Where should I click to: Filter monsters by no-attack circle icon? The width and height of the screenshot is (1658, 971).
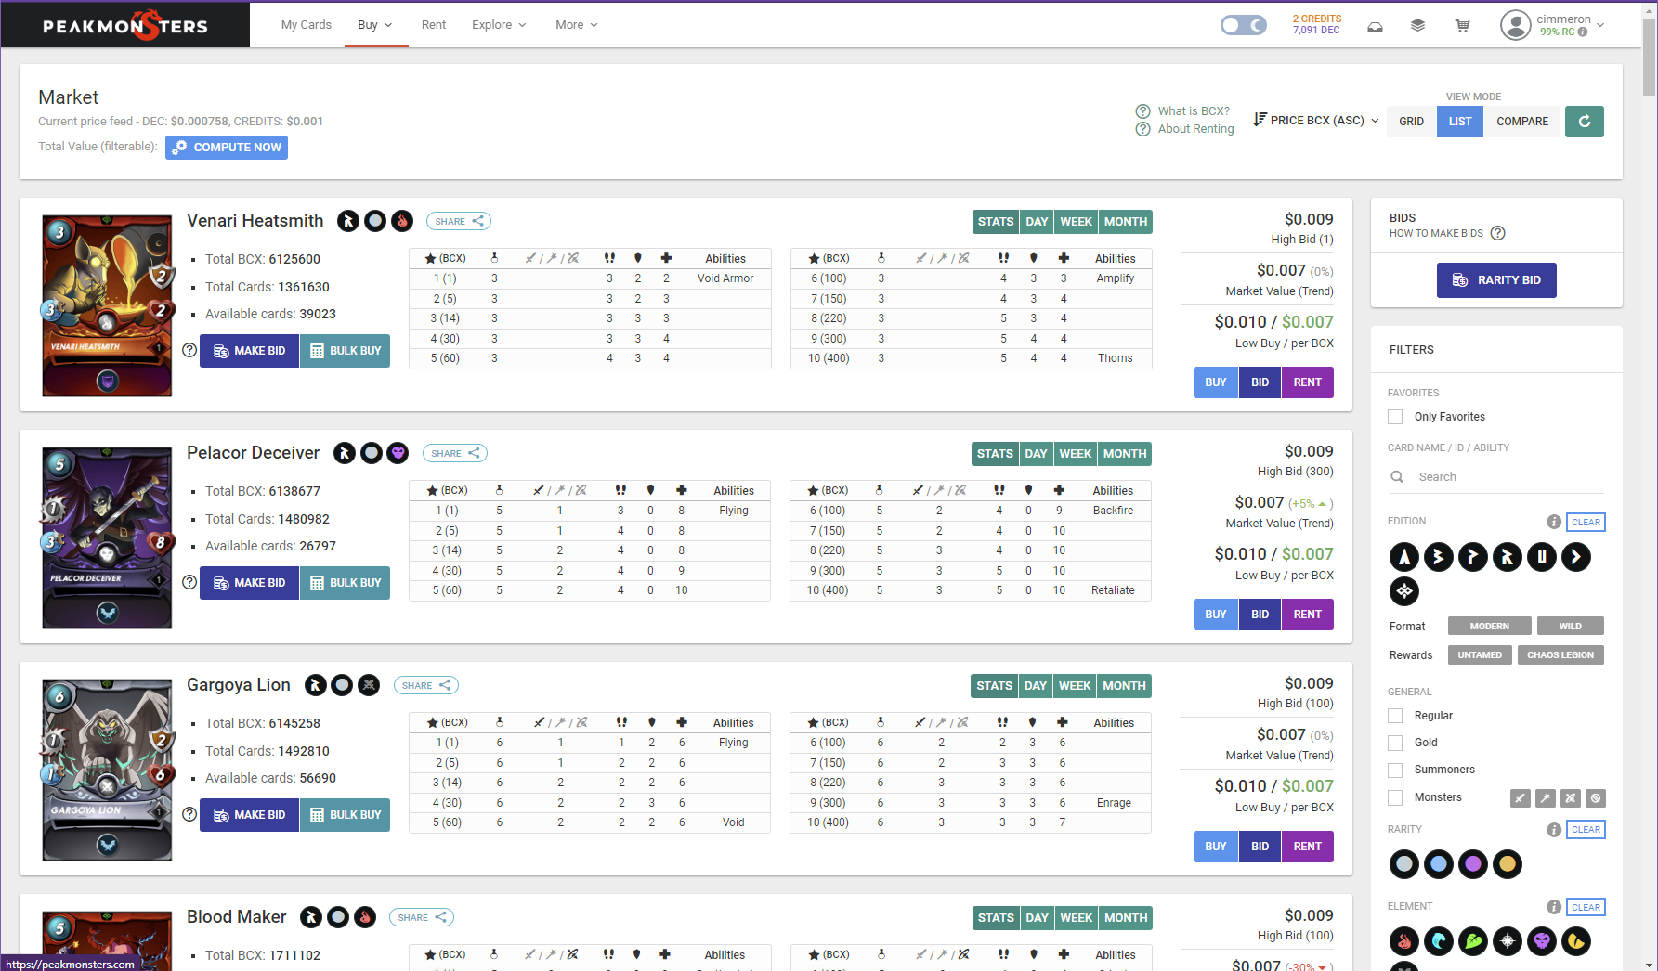[1596, 797]
